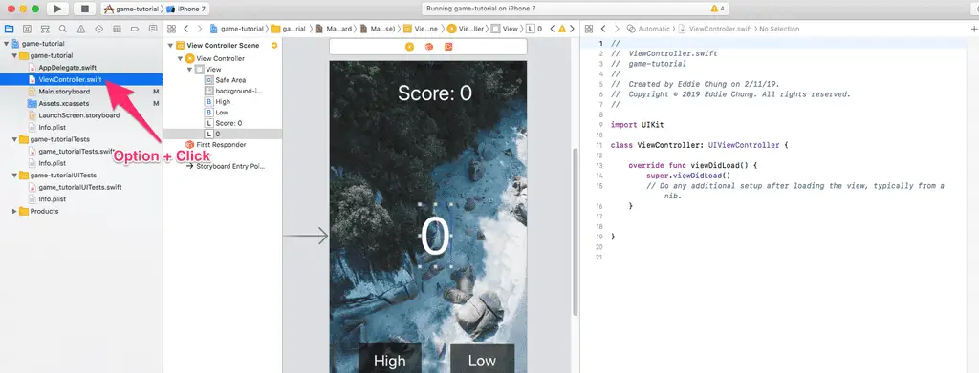The height and width of the screenshot is (373, 979).
Task: Go forward in assistant editor
Action: point(617,29)
